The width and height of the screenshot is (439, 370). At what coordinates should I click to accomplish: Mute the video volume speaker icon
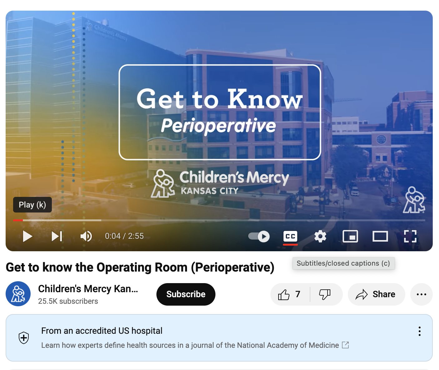point(86,236)
